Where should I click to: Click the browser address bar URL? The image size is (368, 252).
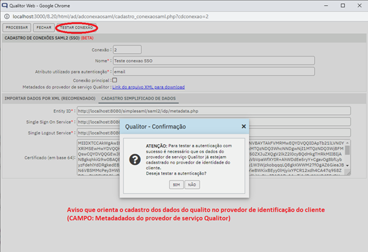coord(111,16)
